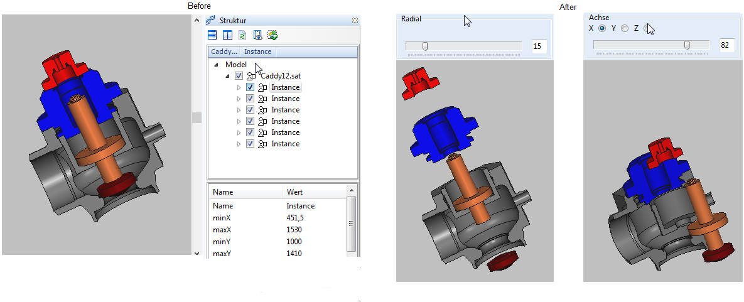Uncheck the first Instance checkbox
The height and width of the screenshot is (302, 744).
(250, 87)
